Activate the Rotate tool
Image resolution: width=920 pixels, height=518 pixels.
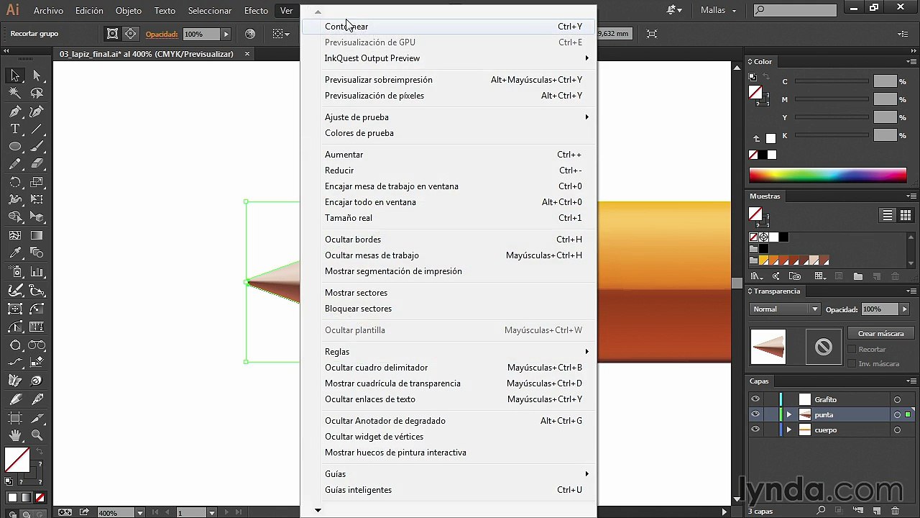(15, 182)
